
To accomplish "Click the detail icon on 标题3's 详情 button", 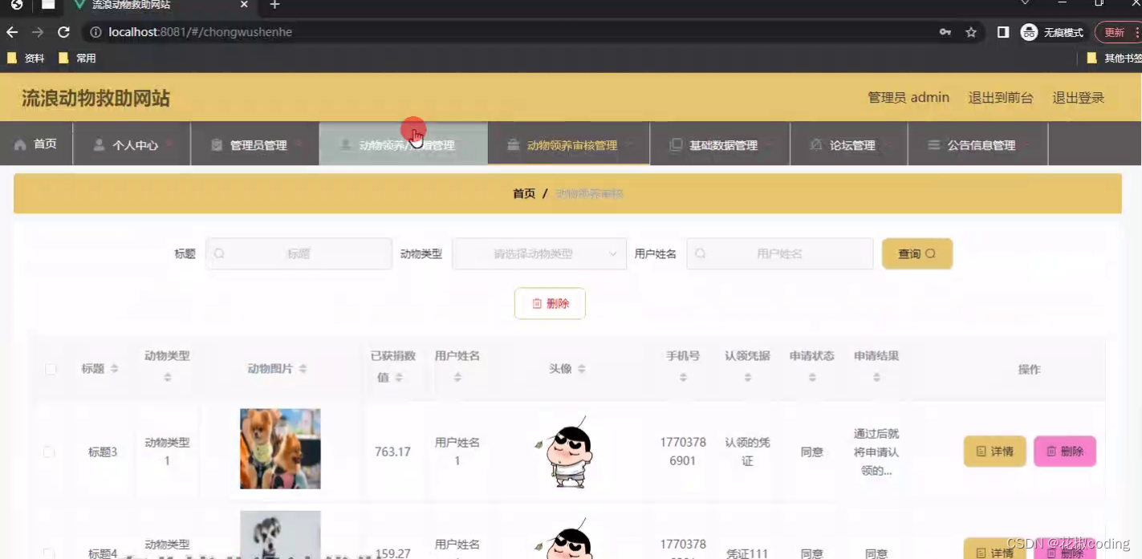I will (x=981, y=452).
